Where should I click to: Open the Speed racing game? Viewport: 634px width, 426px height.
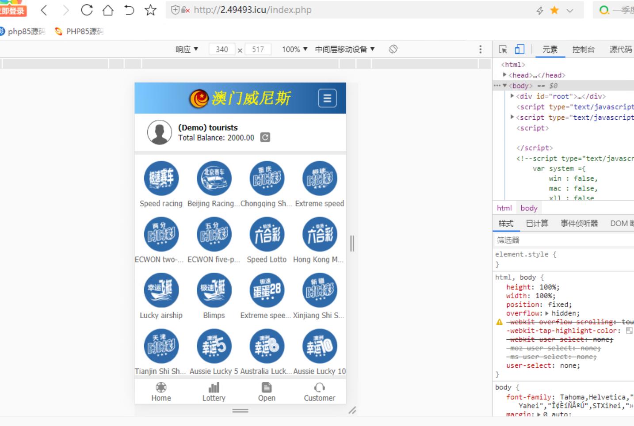coord(161,179)
